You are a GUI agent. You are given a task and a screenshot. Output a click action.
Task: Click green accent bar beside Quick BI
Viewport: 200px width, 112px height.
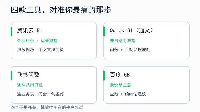point(104,31)
